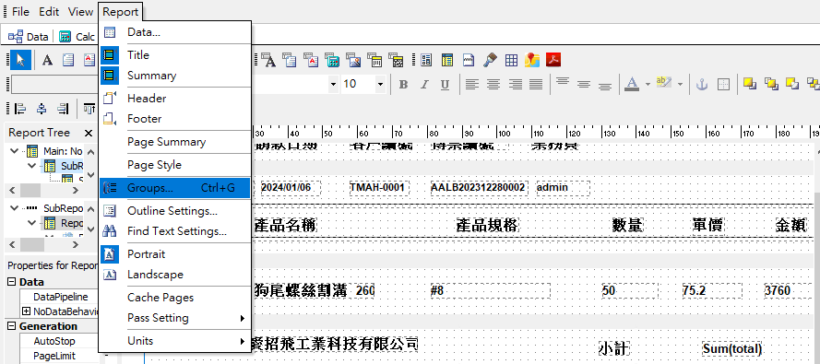Click the Anchors anchor icon
The image size is (820, 364).
pyautogui.click(x=703, y=85)
